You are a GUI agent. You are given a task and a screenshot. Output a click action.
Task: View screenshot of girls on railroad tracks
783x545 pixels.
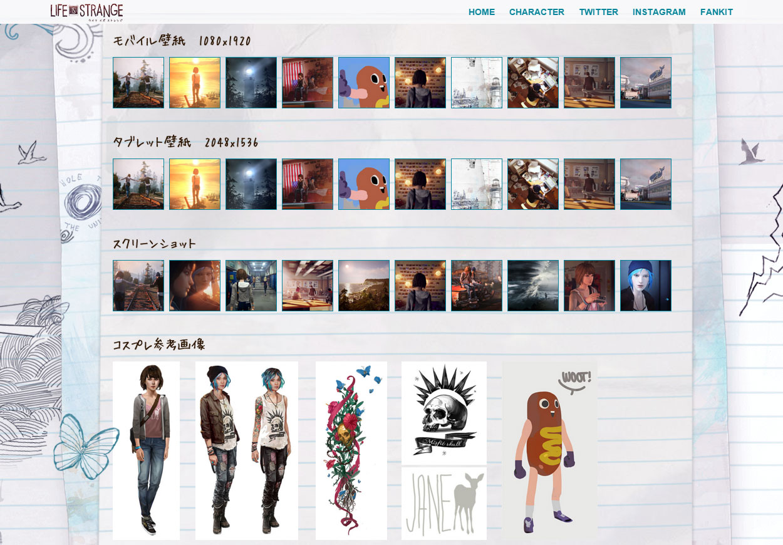coord(138,286)
